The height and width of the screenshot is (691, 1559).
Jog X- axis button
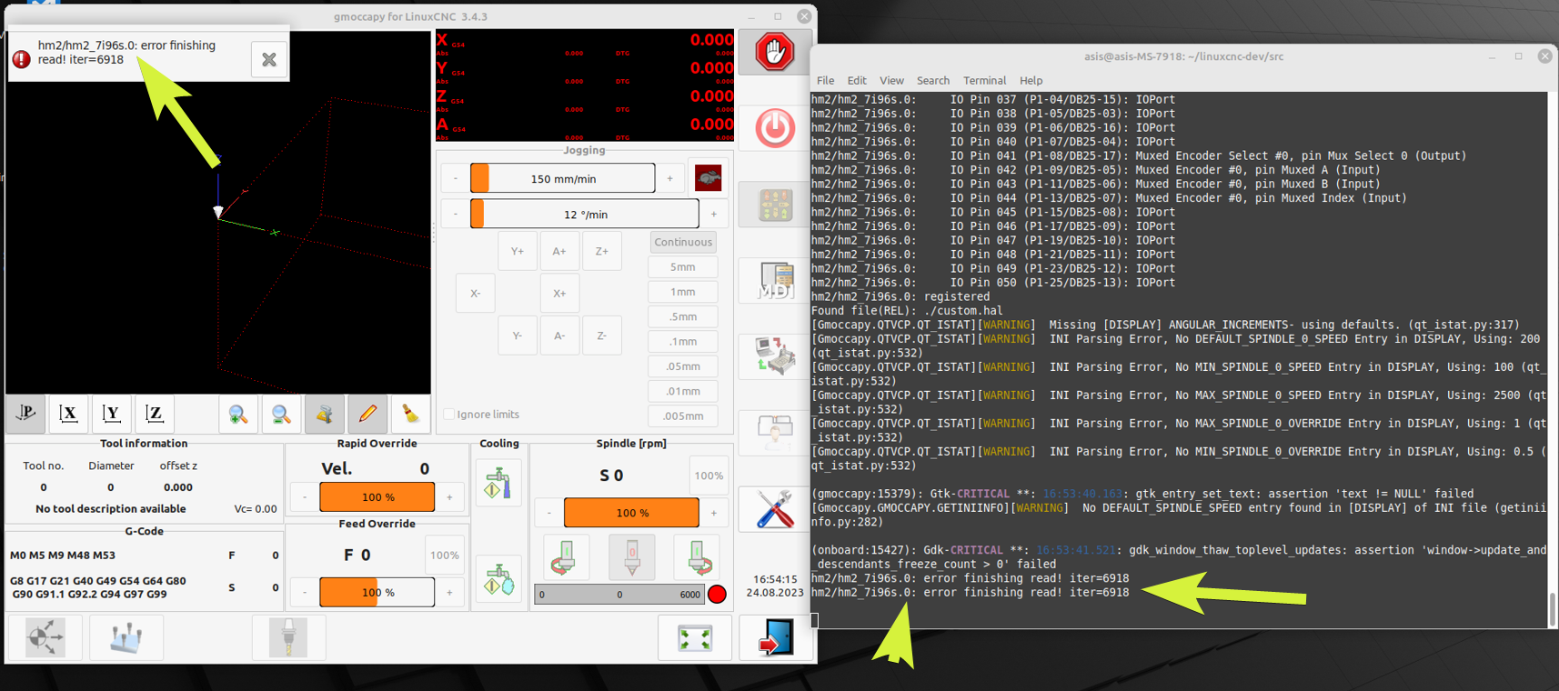475,293
